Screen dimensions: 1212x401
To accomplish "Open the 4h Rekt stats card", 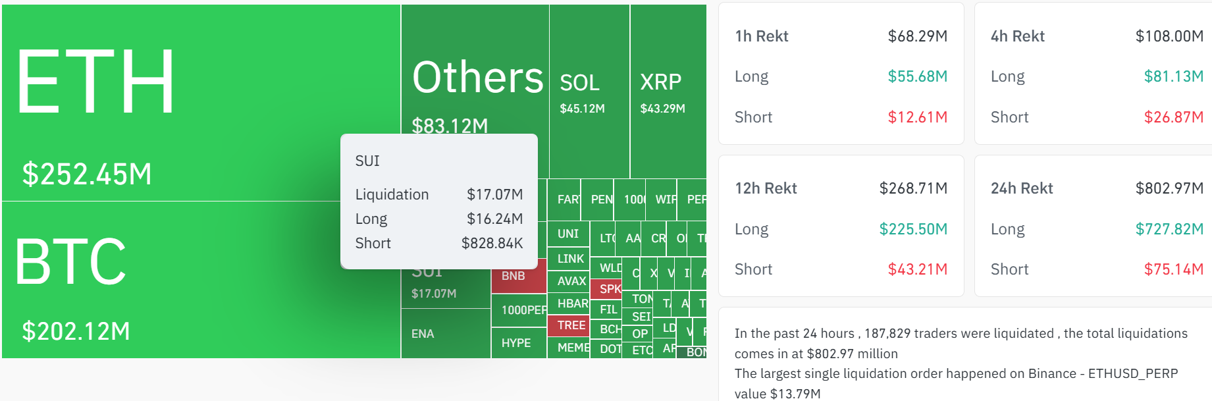I will tap(1093, 74).
